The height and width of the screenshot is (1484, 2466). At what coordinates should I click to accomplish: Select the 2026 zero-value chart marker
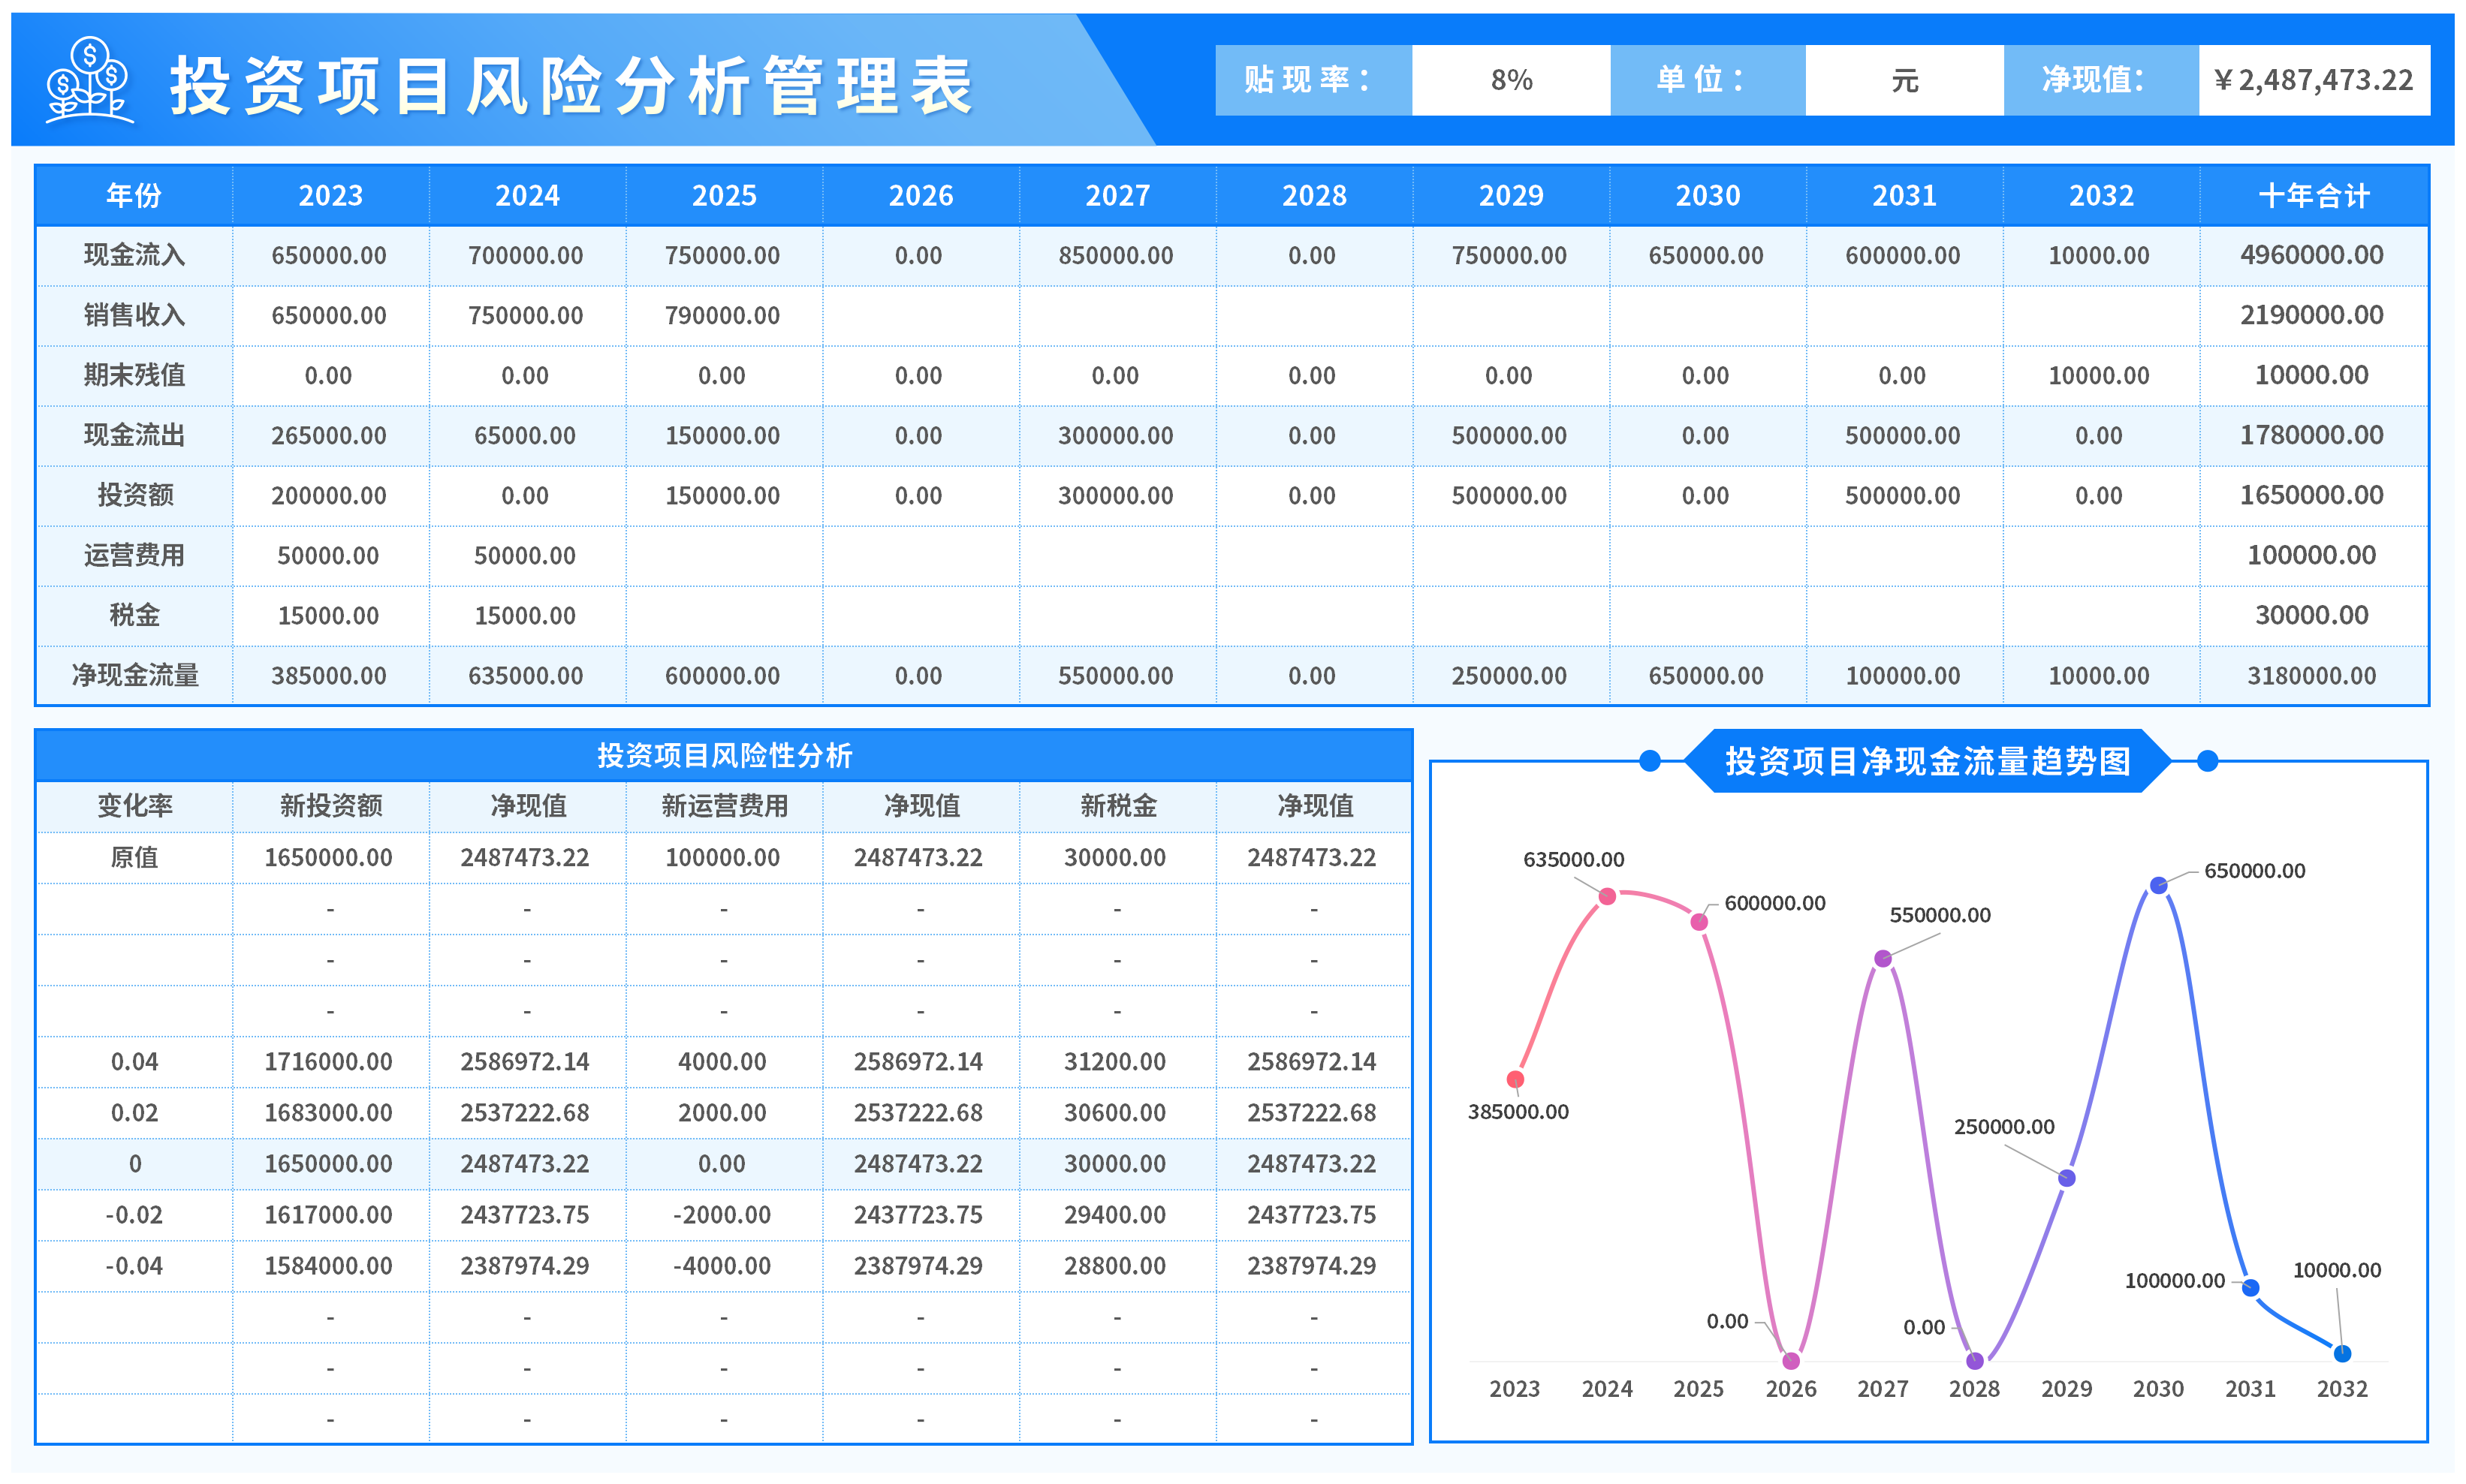tap(1791, 1360)
